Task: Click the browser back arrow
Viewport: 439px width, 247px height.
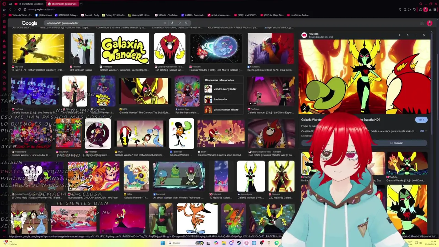Action: (10, 9)
